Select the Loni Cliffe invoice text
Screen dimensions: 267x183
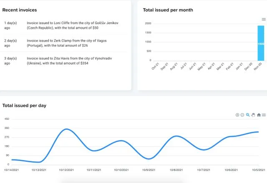tap(73, 25)
